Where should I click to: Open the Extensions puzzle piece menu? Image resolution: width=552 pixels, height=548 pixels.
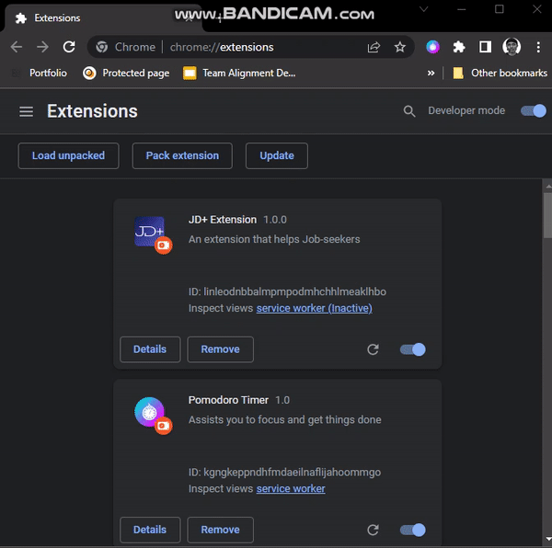tap(459, 47)
